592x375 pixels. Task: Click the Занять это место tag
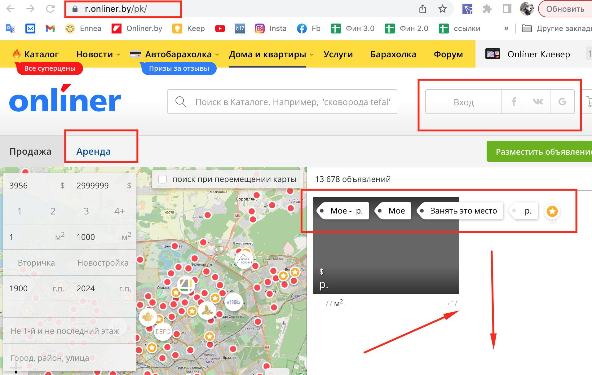pos(461,211)
